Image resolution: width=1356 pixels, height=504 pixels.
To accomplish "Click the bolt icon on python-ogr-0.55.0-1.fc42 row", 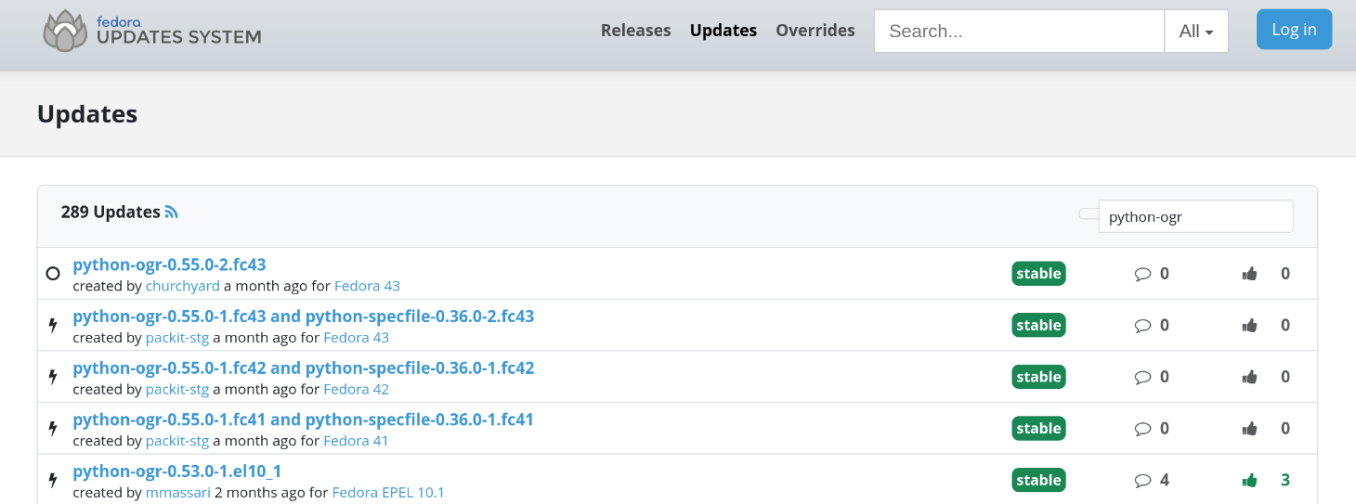I will point(53,377).
